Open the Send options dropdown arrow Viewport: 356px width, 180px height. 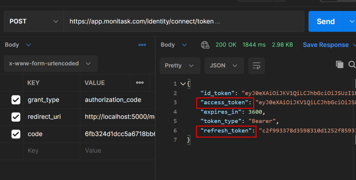[x=351, y=21]
